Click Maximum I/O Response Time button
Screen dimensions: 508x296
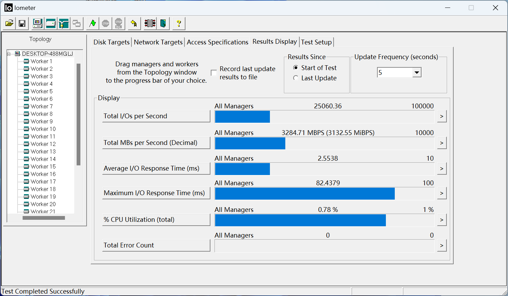pos(156,193)
